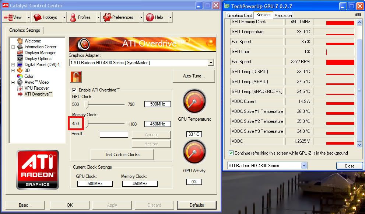The height and width of the screenshot is (214, 365).
Task: Click the GPU Clock slider handle
Action: tap(87, 105)
